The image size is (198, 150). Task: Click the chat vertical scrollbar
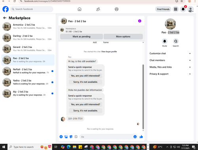pos(143,97)
